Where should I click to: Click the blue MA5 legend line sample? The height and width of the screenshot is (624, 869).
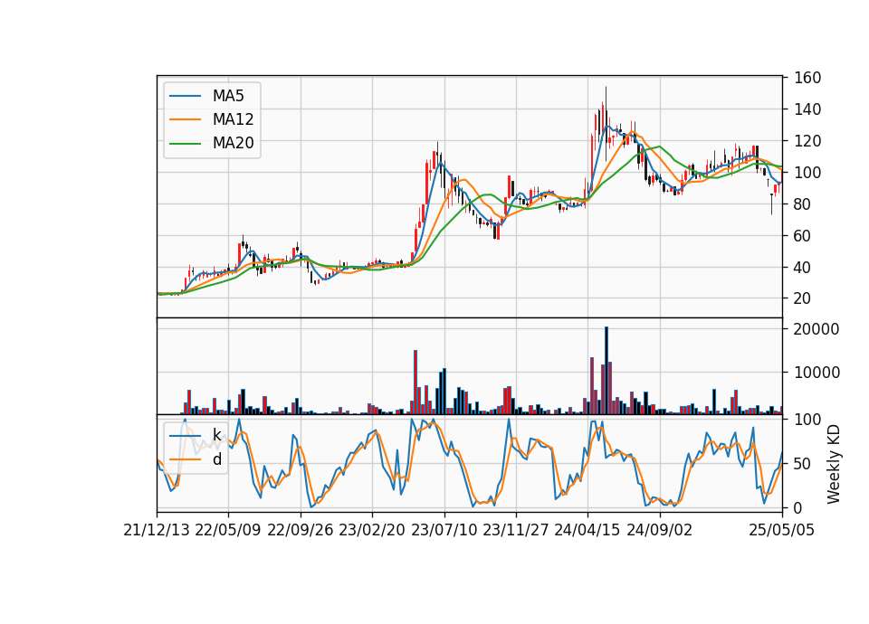[x=185, y=97]
